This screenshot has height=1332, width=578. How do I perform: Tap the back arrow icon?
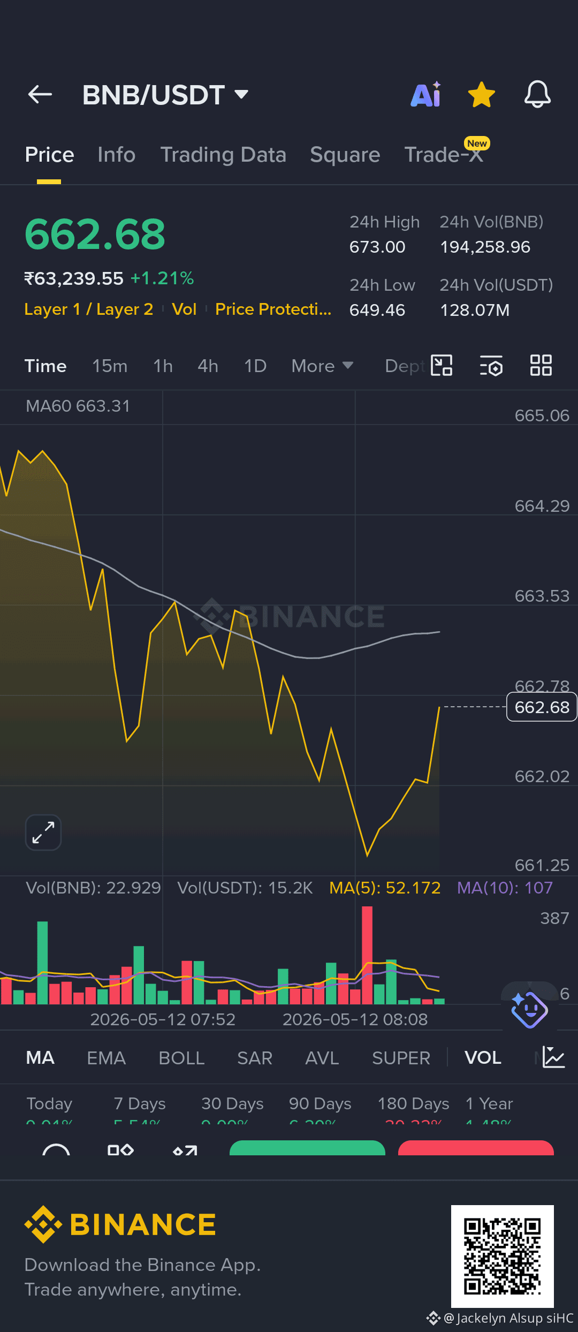tap(40, 95)
